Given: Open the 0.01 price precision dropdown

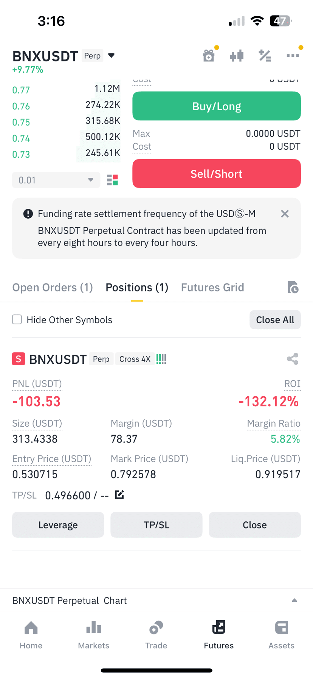Looking at the screenshot, I should [56, 180].
